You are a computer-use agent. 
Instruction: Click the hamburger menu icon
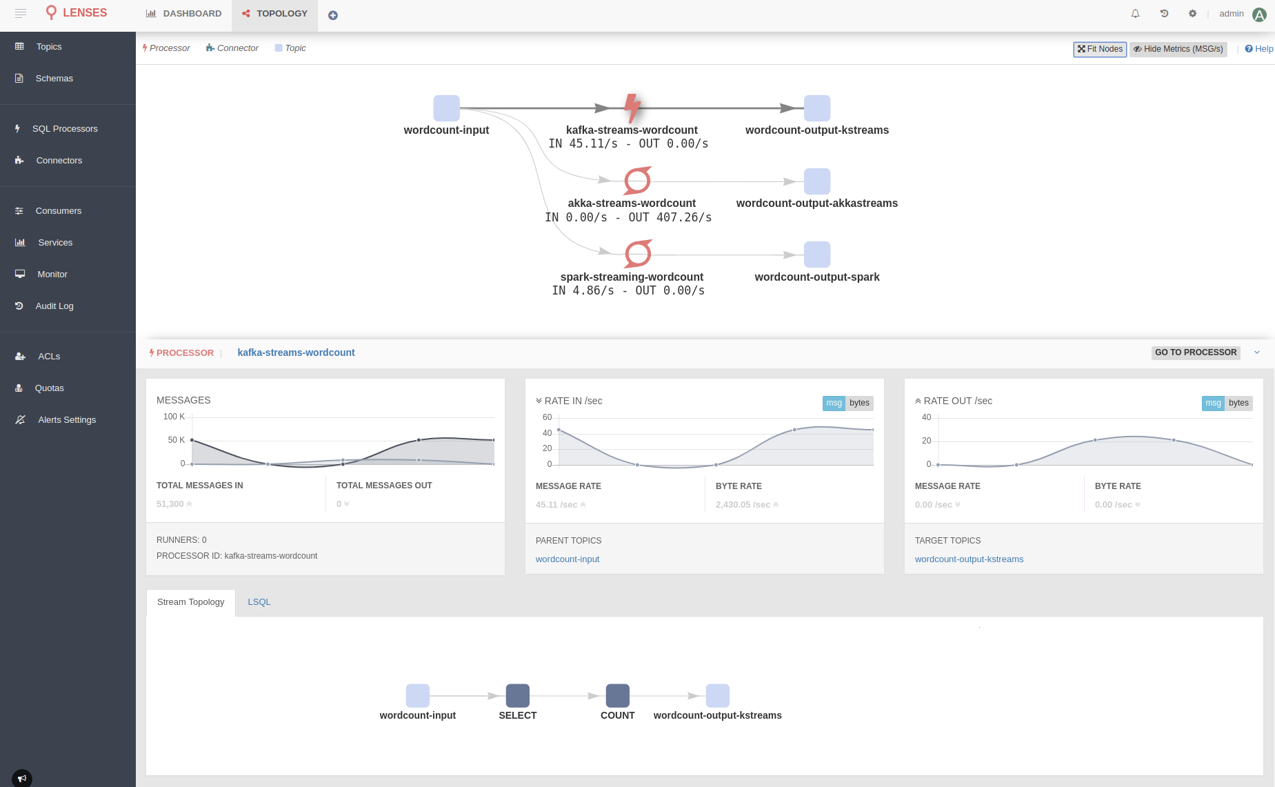point(21,13)
